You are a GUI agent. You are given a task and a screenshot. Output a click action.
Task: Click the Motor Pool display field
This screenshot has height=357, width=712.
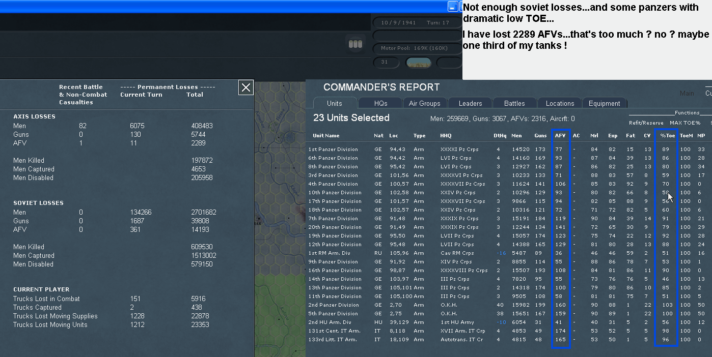(x=417, y=48)
